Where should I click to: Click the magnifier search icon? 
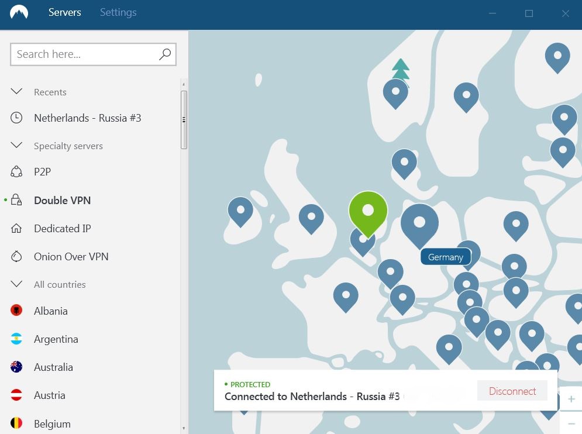coord(165,54)
